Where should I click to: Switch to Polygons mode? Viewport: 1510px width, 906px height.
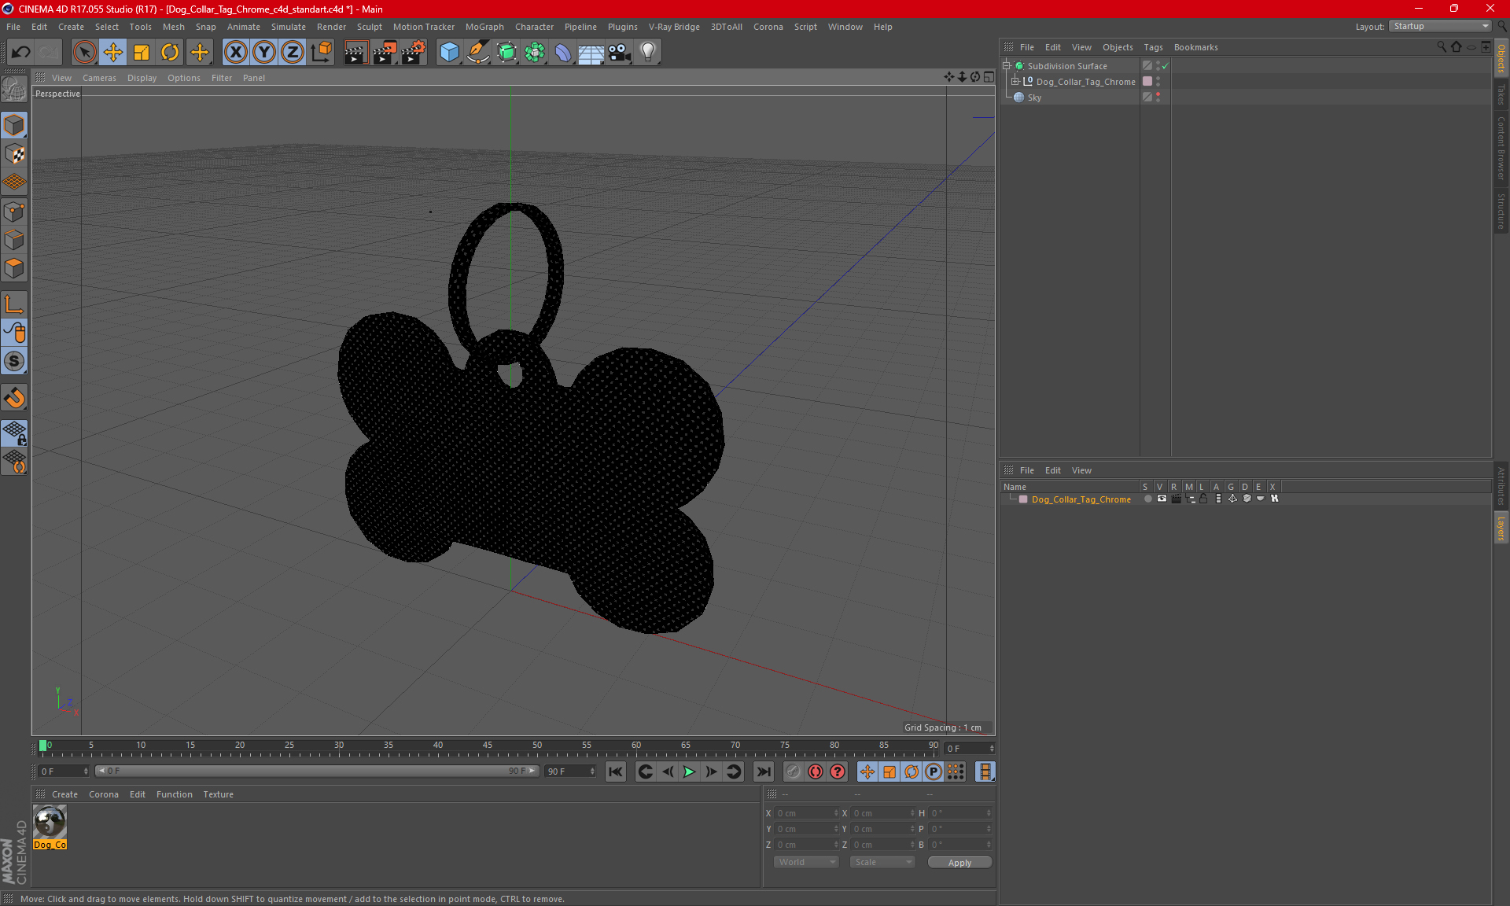click(x=14, y=268)
